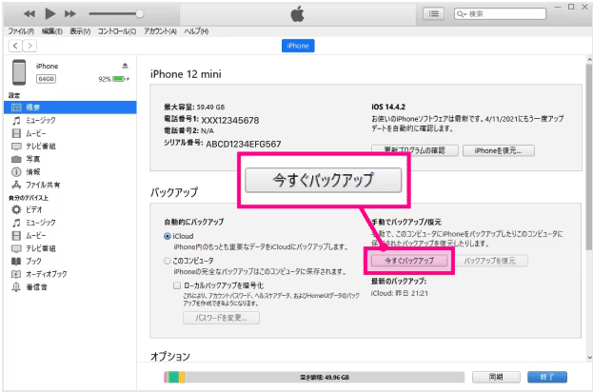Open the 表示(V) menu
The width and height of the screenshot is (593, 392).
point(80,31)
